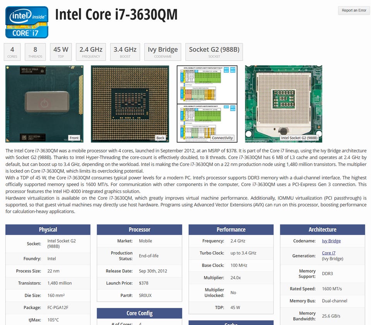Select the '$378' launch price value

[x=144, y=283]
